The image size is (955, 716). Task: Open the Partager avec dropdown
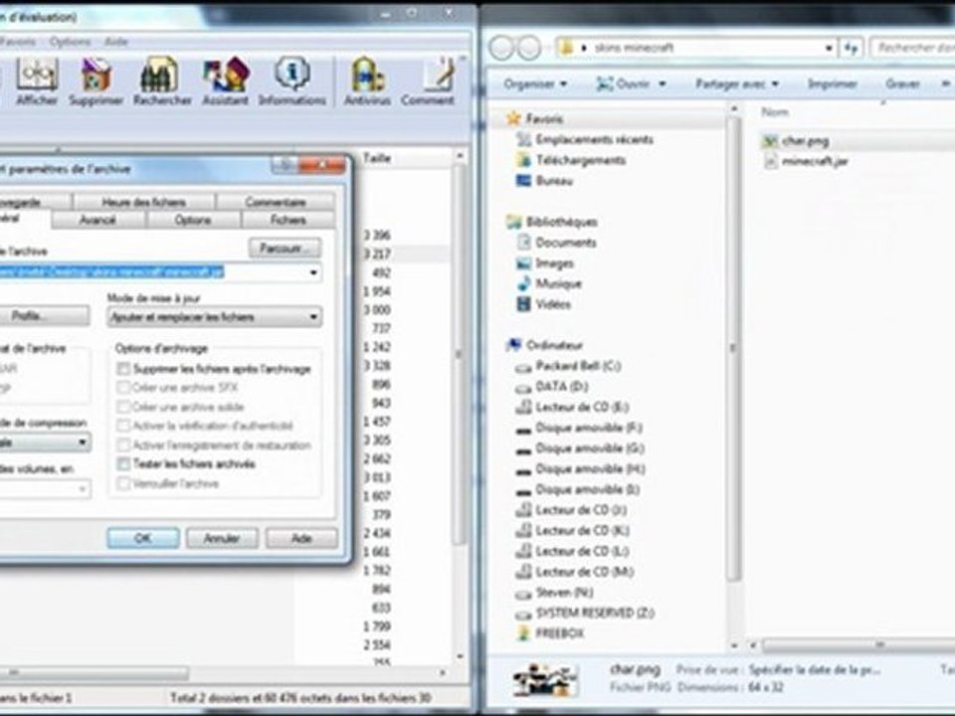tap(737, 84)
